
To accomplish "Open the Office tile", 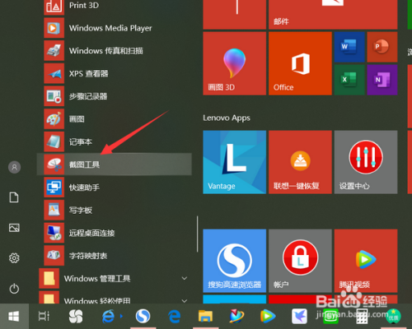I will coord(300,63).
